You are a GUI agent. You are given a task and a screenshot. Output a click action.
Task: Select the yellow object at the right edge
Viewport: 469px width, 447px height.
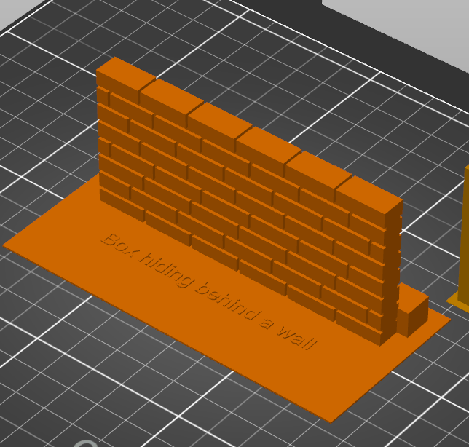pyautogui.click(x=460, y=240)
